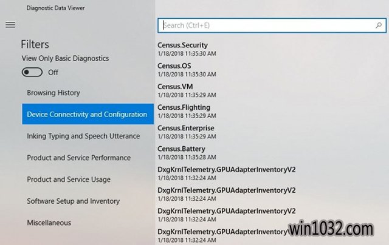The height and width of the screenshot is (245, 389).
Task: Open the Census.Security event
Action: [182, 45]
